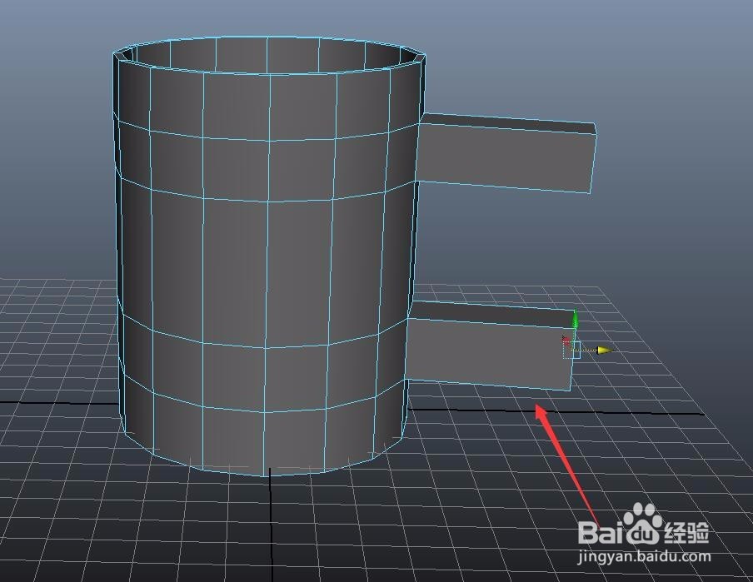
Task: Select the upper rectangular handle box
Action: click(x=506, y=153)
